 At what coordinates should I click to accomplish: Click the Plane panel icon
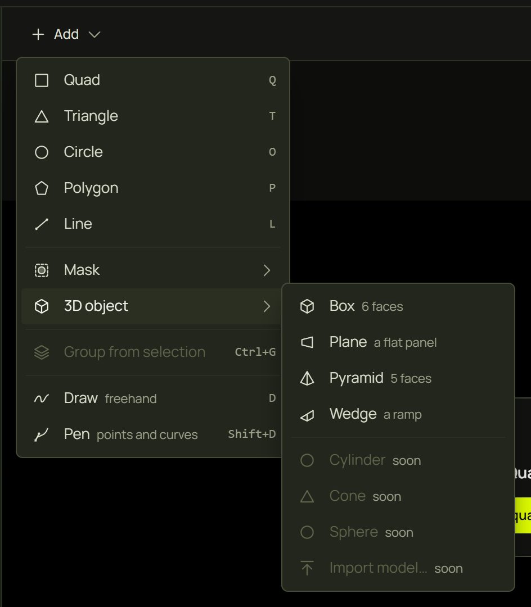point(307,342)
